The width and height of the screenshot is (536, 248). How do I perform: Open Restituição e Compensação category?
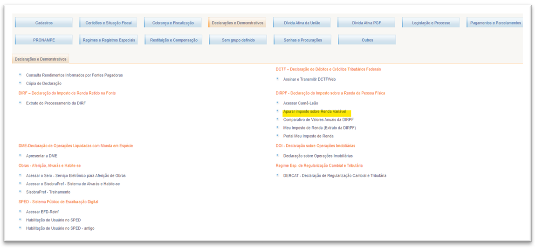(x=173, y=40)
